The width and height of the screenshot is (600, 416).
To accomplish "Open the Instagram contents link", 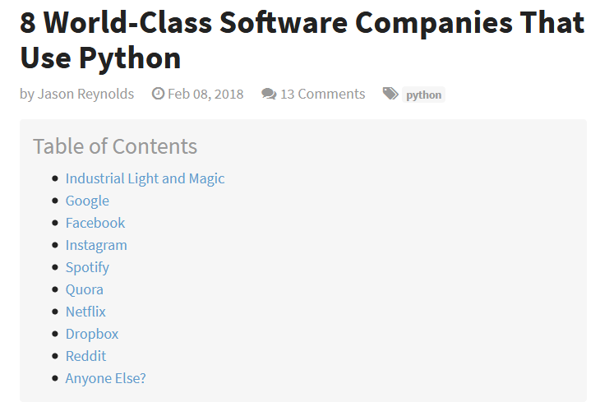I will coord(96,245).
